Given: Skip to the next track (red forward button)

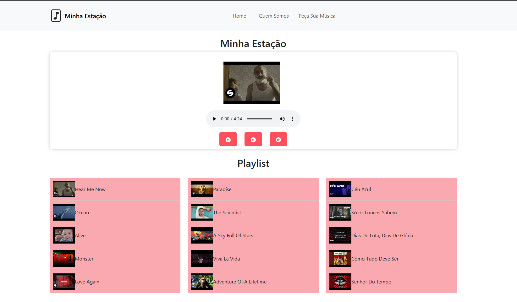Looking at the screenshot, I should tap(278, 140).
